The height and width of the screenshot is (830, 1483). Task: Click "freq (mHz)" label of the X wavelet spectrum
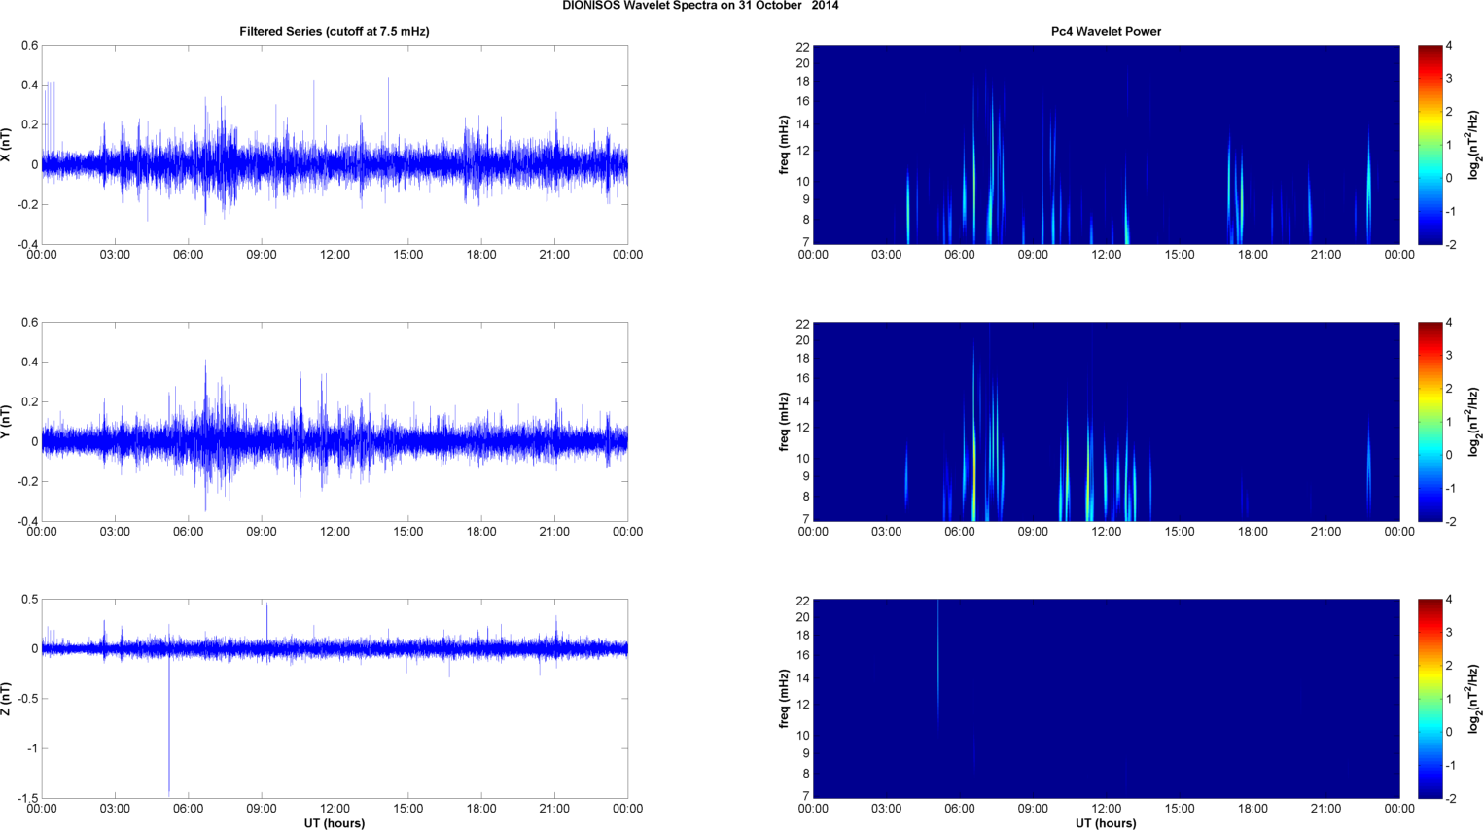[784, 145]
